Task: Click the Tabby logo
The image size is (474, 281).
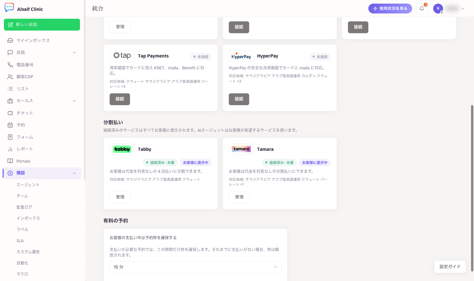Action: point(122,149)
